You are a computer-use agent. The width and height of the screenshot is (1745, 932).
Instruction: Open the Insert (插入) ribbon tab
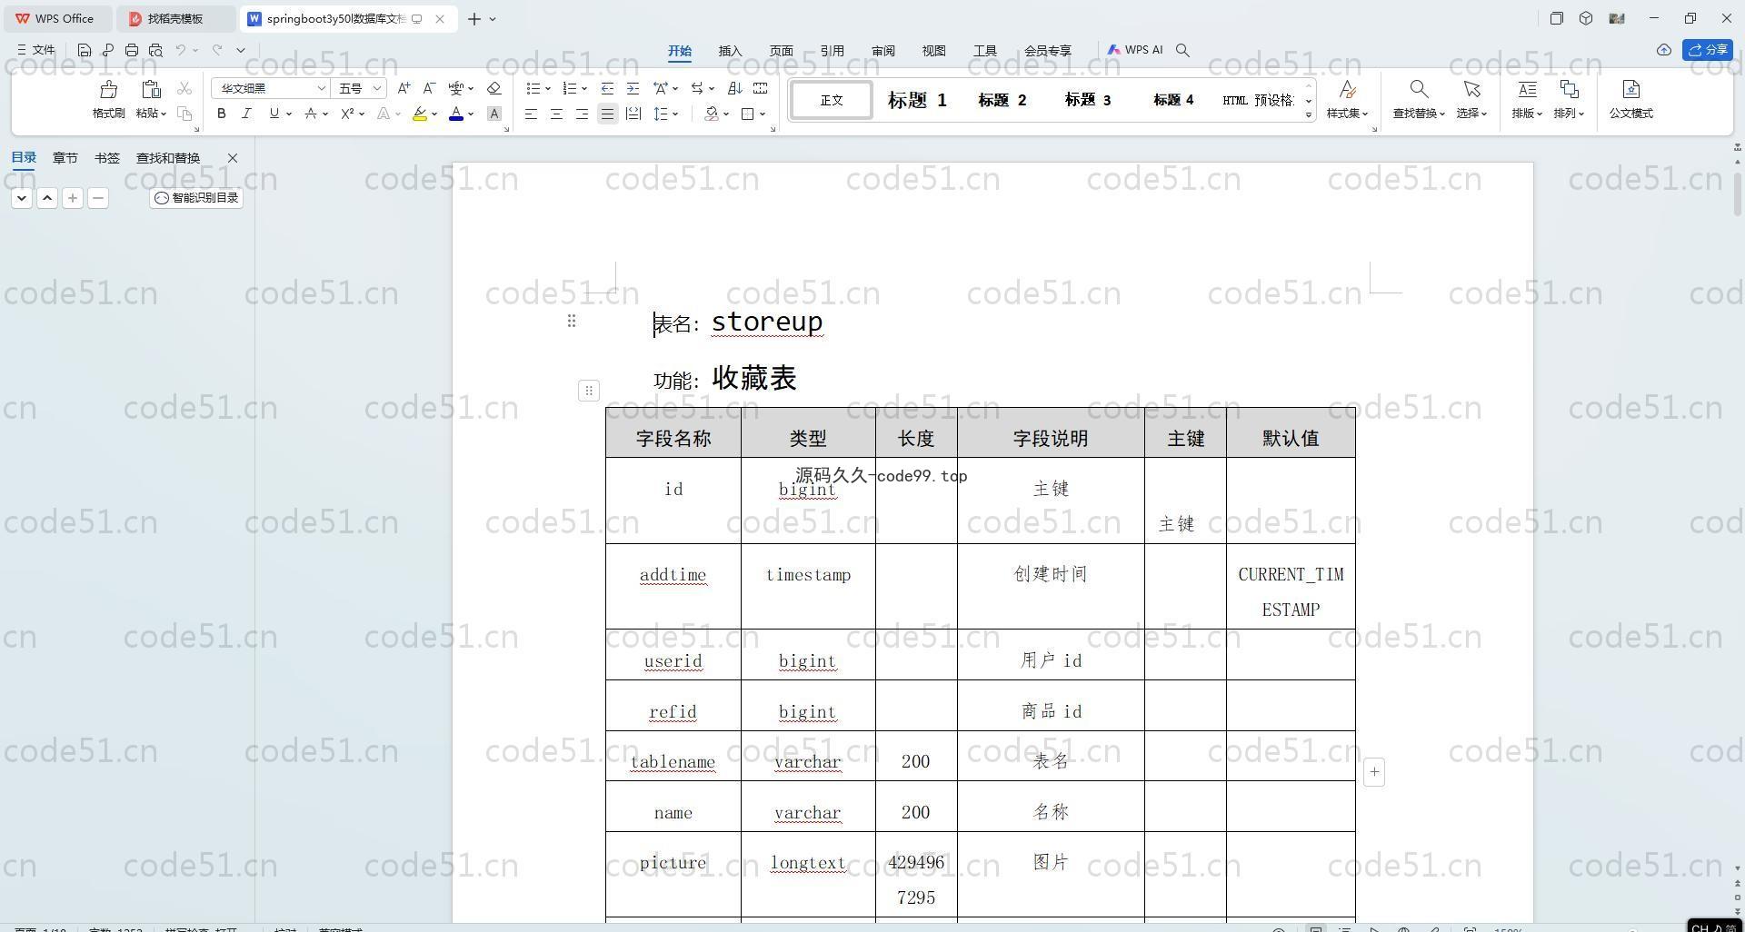[730, 51]
